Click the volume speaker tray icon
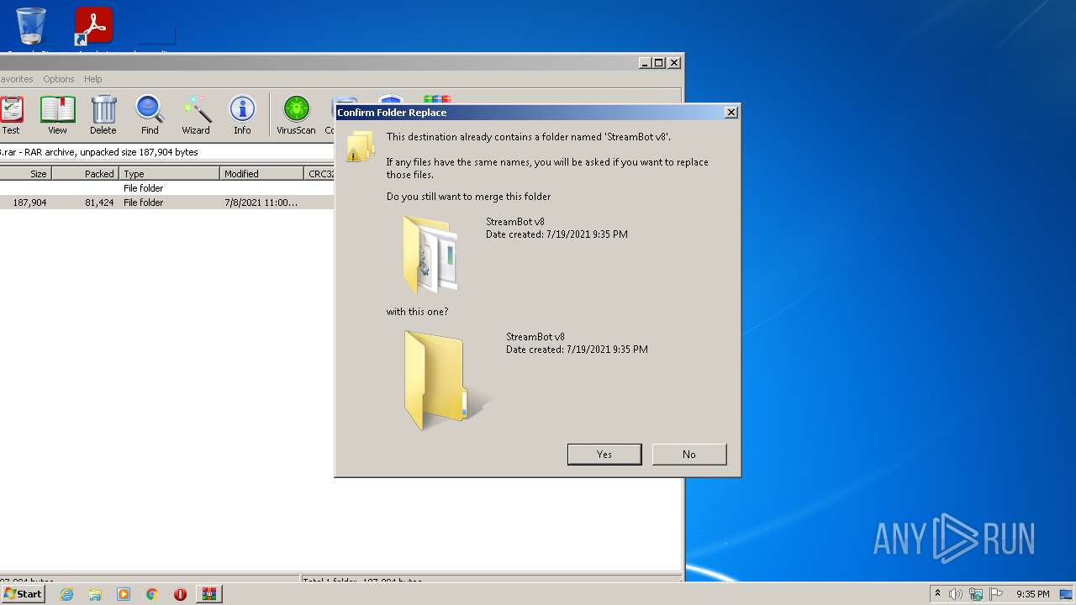Screen dimensions: 1076x605 click(956, 594)
